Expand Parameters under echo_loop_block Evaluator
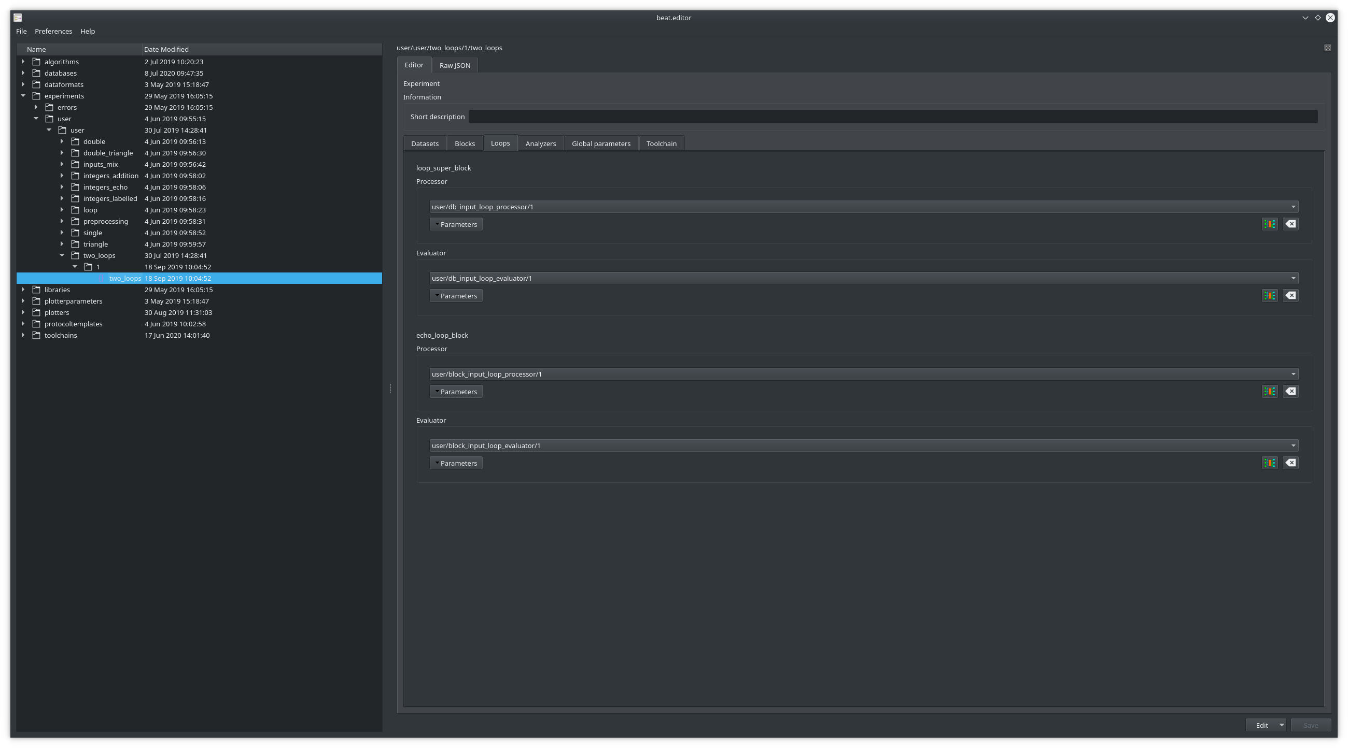Screen dimensions: 1348x748 pos(456,463)
